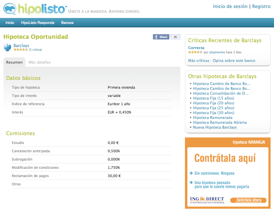Click the Tipo de interés row label
This screenshot has width=274, height=211.
pos(24,96)
